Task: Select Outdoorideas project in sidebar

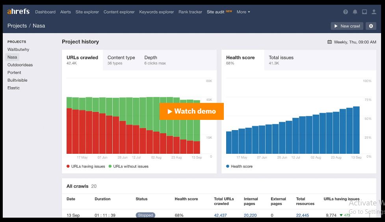Action: click(20, 65)
